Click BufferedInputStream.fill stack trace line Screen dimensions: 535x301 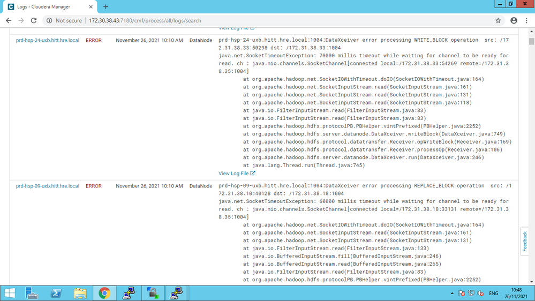342,257
